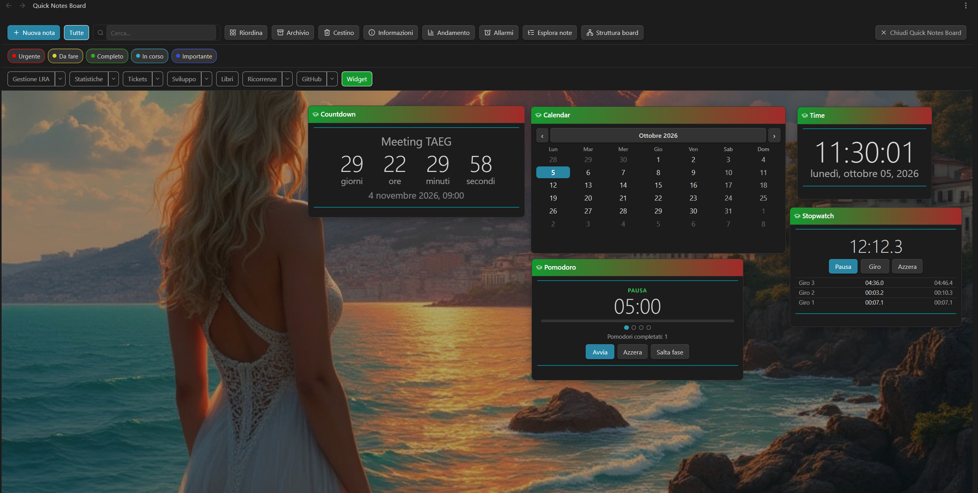
Task: Create a note with Nuova nota
Action: pyautogui.click(x=34, y=33)
